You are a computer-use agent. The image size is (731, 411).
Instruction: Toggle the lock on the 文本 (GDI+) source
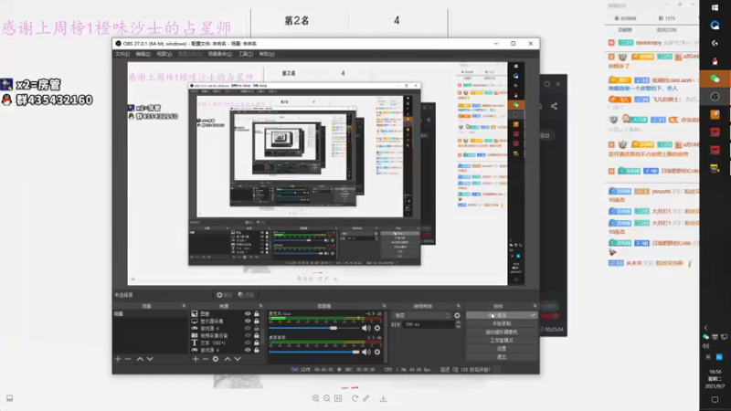(257, 342)
